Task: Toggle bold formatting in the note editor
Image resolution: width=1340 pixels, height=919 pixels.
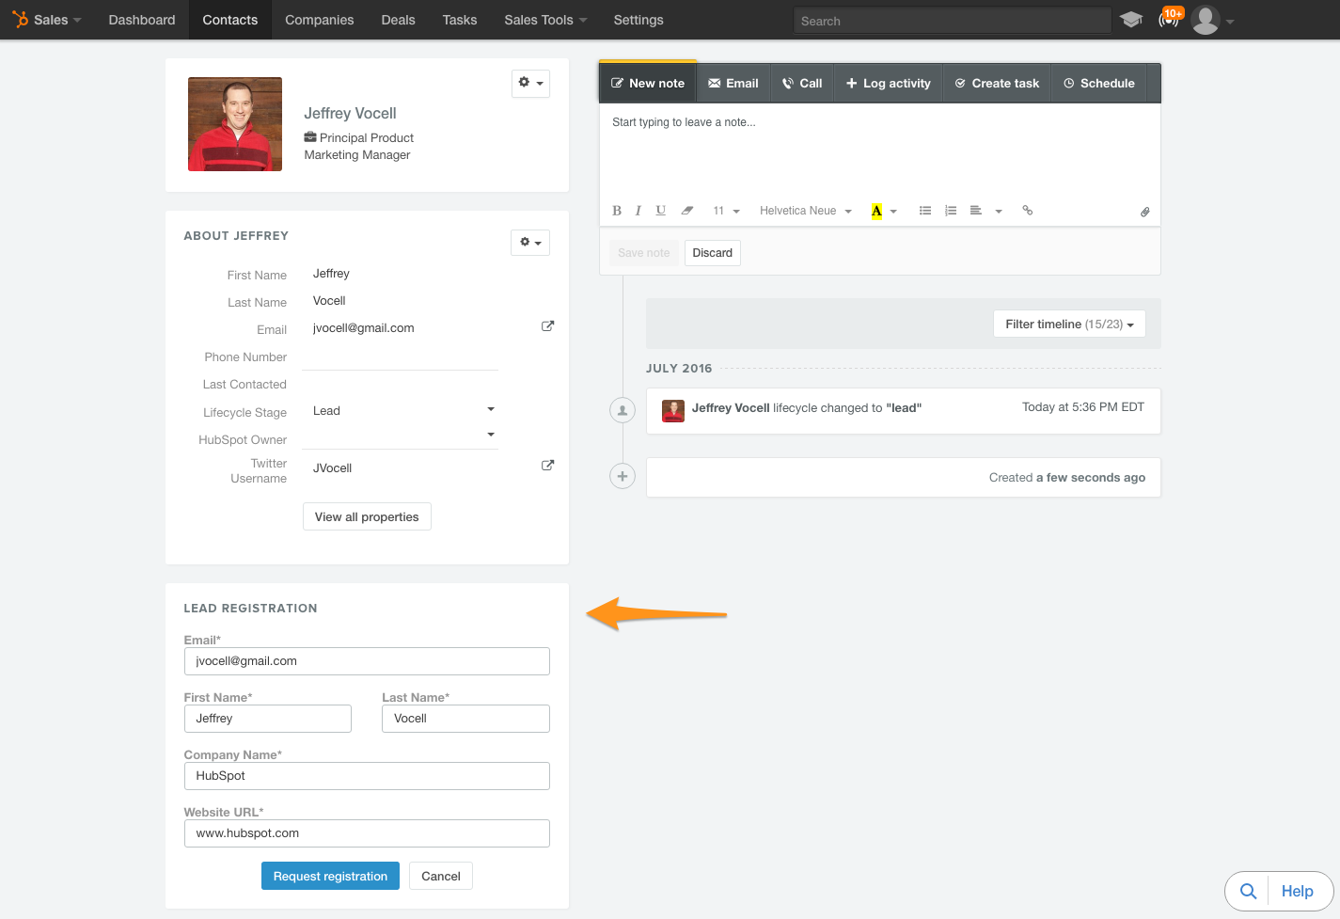Action: tap(617, 210)
